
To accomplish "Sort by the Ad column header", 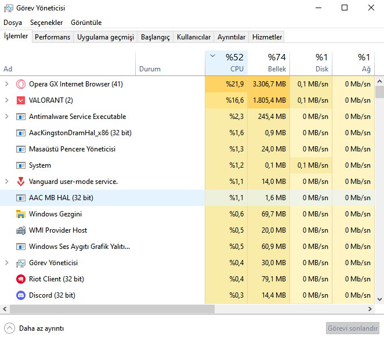I will [68, 63].
